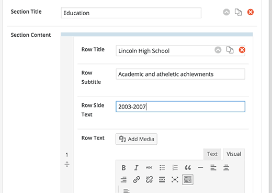
Task: Collapse the Education section with the arrow icon
Action: click(226, 12)
